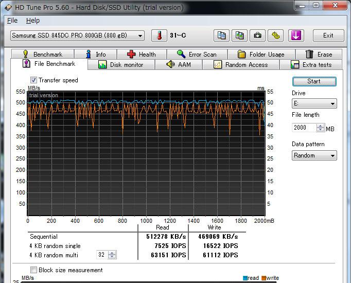This screenshot has height=283, width=351.
Task: Open the Drive letter E: dropdown
Action: click(314, 103)
